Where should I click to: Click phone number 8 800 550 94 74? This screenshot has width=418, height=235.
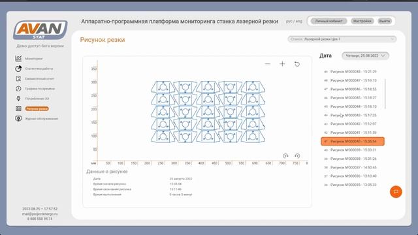tap(40, 219)
